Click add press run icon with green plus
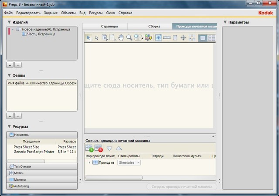The image size is (279, 196). pos(89,149)
